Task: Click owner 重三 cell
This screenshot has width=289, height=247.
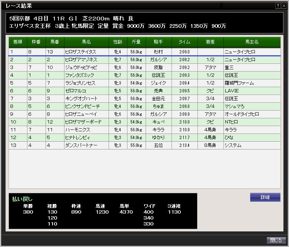Action: click(x=252, y=67)
